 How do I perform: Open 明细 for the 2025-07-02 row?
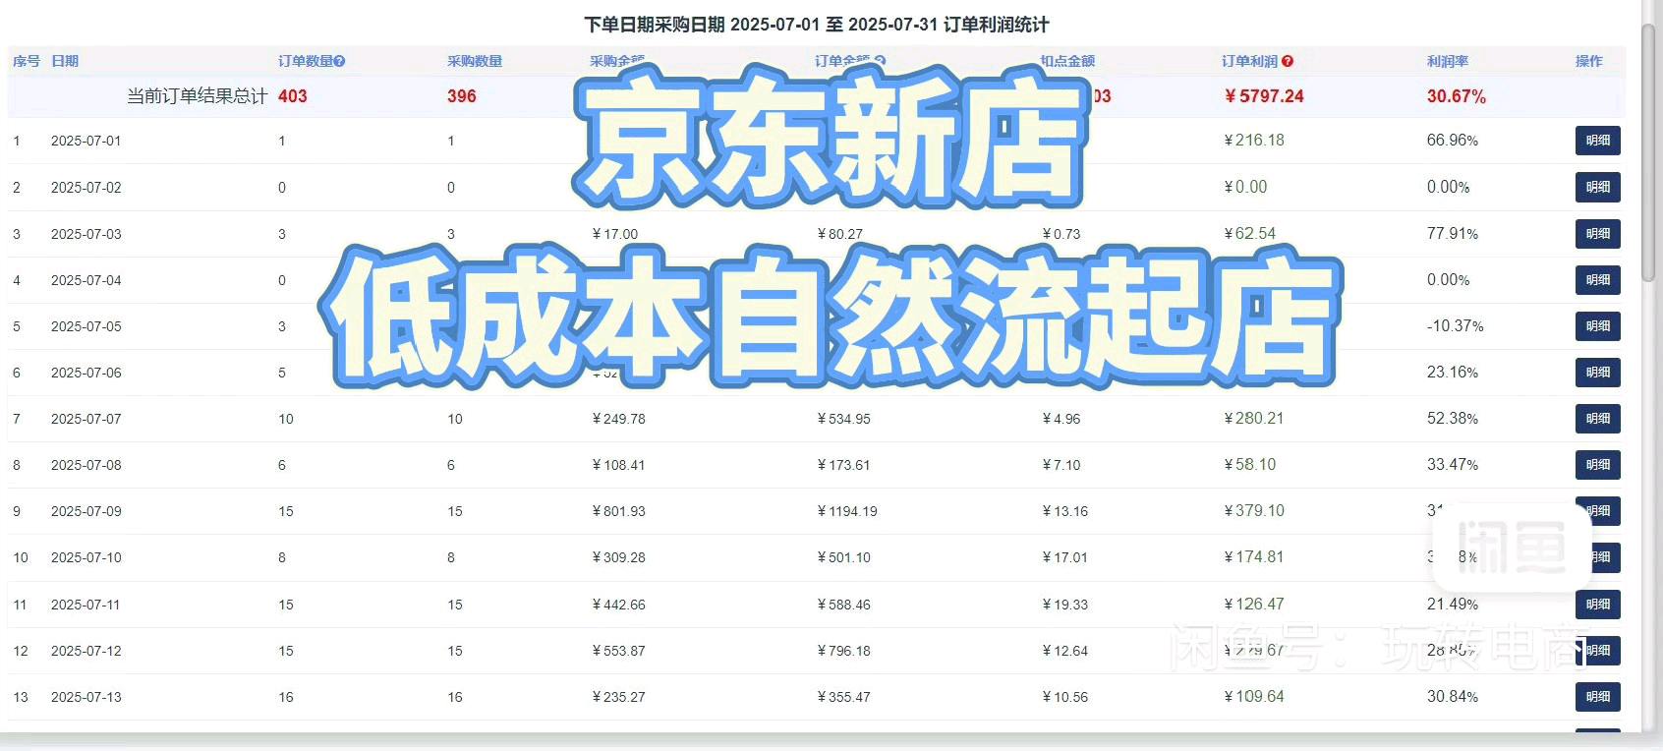pyautogui.click(x=1597, y=187)
